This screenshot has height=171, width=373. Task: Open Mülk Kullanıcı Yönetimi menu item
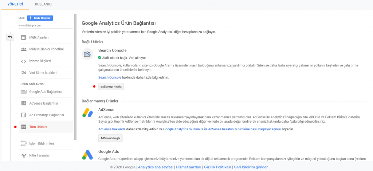[x=46, y=49]
